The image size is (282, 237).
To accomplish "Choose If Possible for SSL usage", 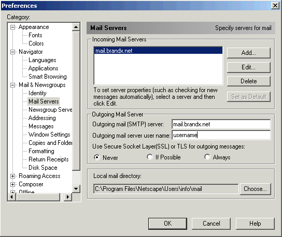I will click(x=150, y=157).
